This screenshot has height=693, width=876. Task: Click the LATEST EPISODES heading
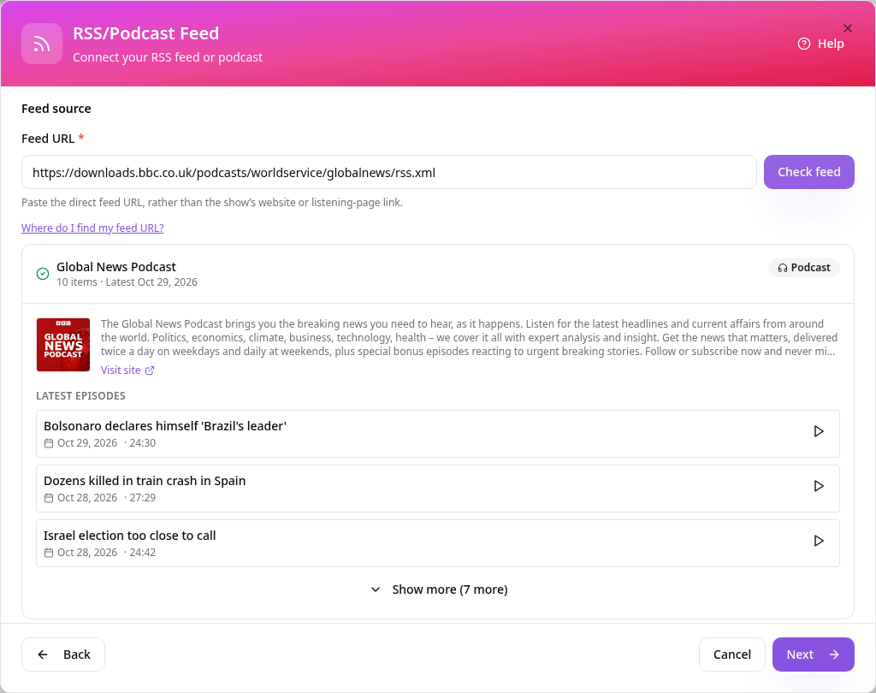pos(80,395)
